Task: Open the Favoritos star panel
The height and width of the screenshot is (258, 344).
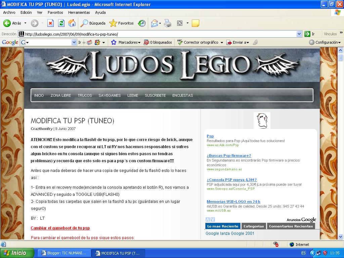Action: (121, 23)
